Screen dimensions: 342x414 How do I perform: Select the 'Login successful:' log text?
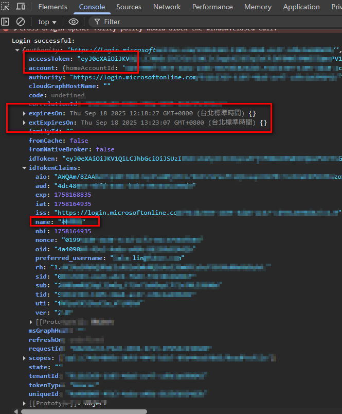coord(43,41)
